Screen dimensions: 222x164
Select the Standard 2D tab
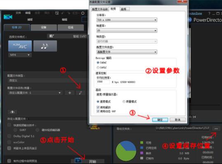coord(17,27)
